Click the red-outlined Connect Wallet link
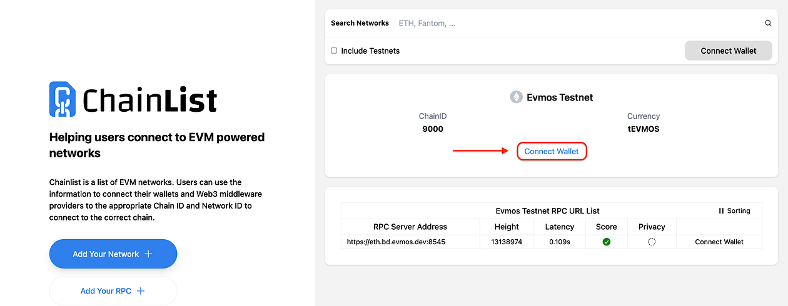This screenshot has height=306, width=788. (552, 152)
